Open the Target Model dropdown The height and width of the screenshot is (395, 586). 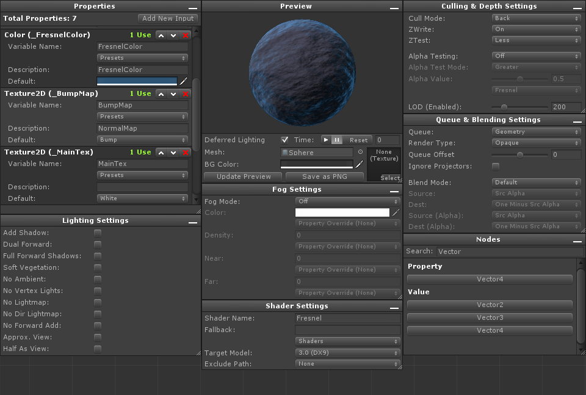347,353
